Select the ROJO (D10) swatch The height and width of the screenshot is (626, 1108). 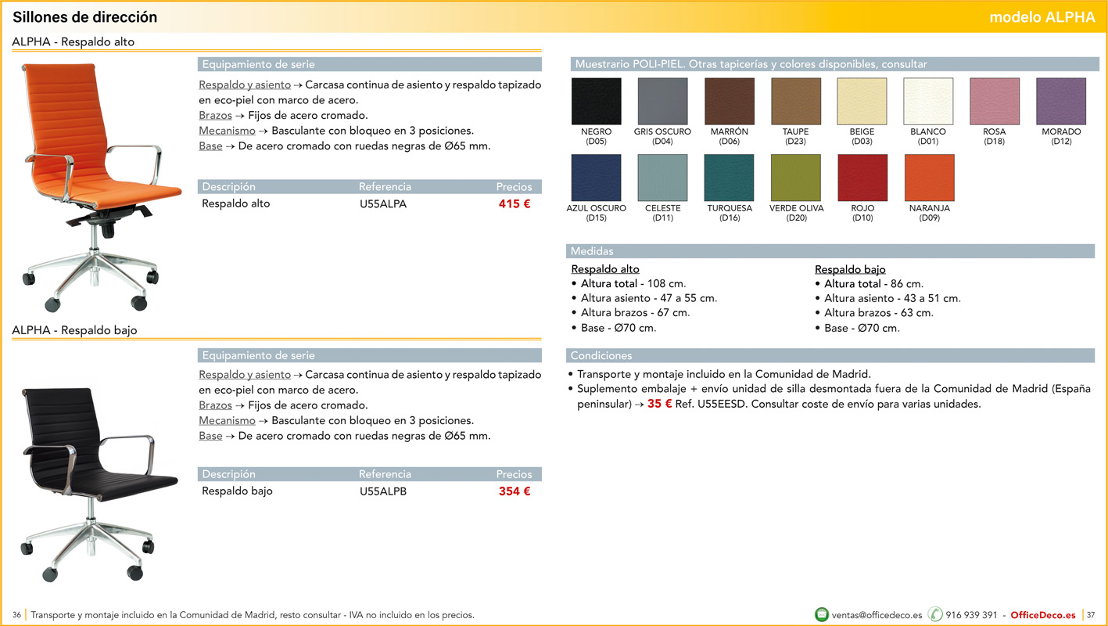pyautogui.click(x=862, y=178)
